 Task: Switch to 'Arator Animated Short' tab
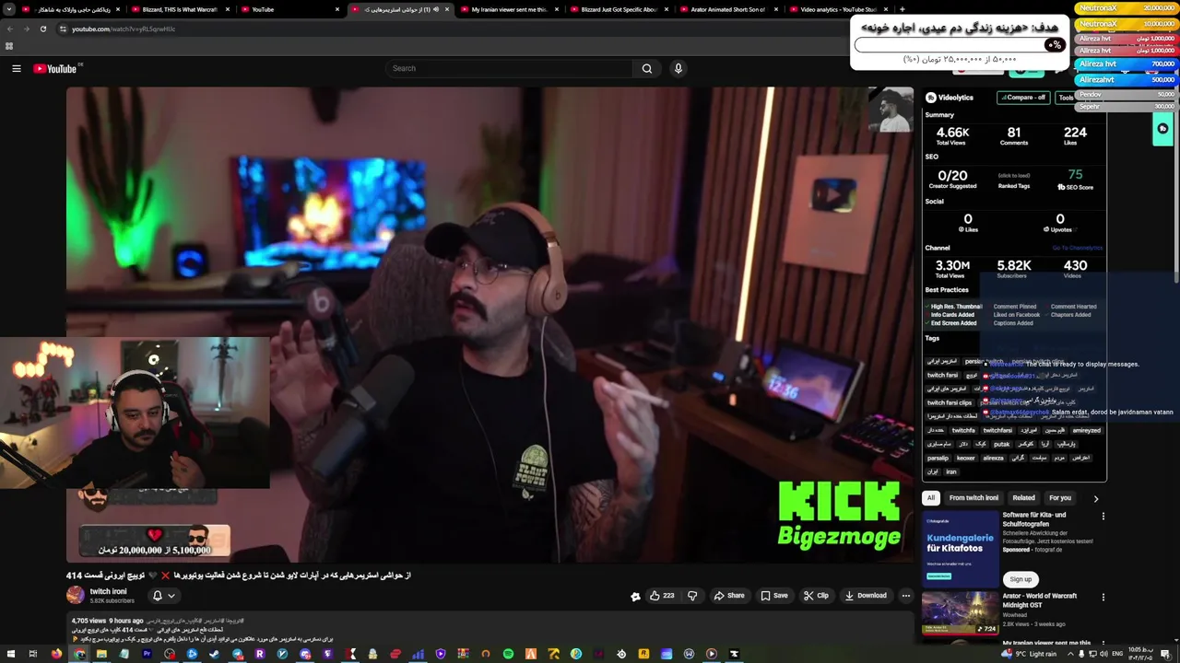click(x=728, y=9)
